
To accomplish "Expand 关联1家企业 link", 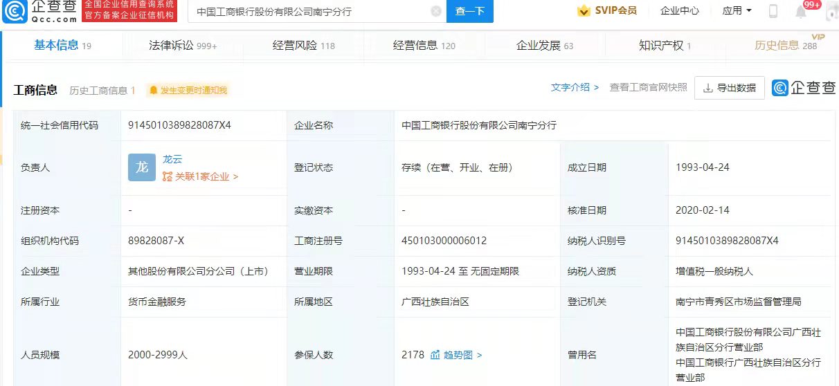I will point(201,176).
